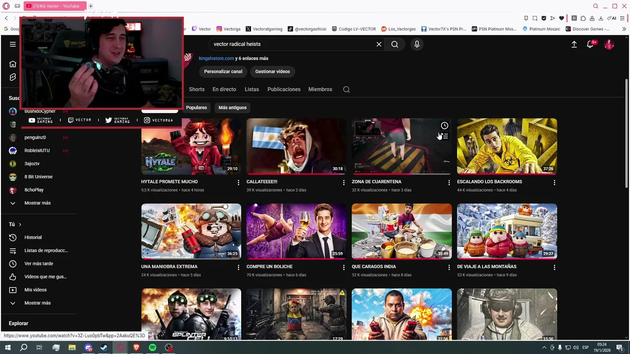630x354 pixels.
Task: Open the Platinum Mosaic bookmark
Action: pyautogui.click(x=541, y=29)
